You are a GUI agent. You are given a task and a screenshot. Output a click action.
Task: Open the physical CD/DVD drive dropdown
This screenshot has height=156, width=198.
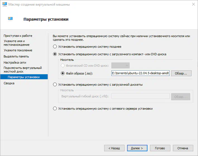(x=120, y=66)
